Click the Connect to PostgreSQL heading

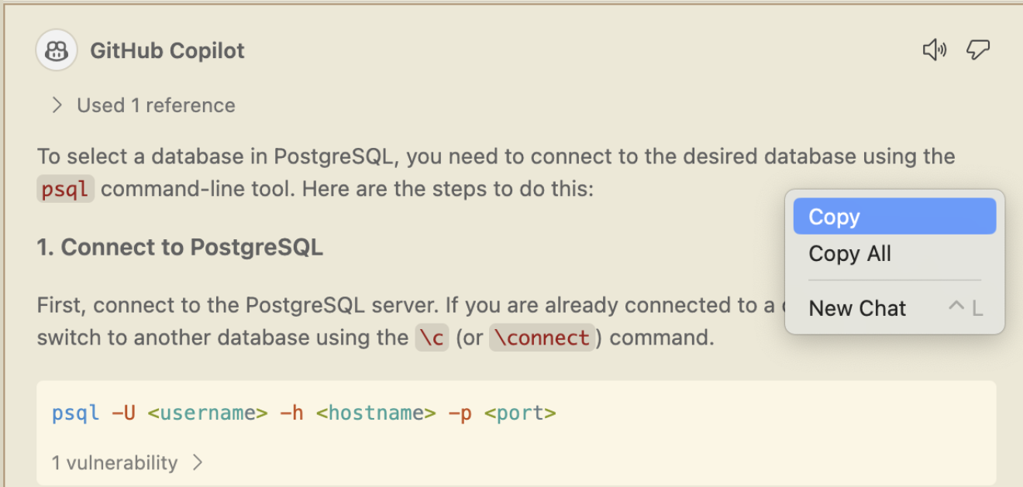click(x=180, y=246)
